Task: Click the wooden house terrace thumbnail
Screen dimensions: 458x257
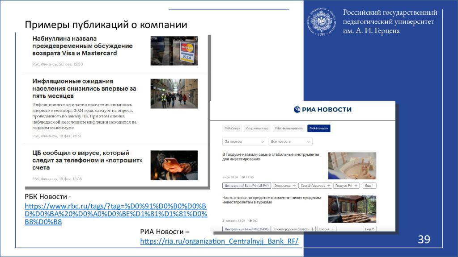Action: tap(352, 209)
